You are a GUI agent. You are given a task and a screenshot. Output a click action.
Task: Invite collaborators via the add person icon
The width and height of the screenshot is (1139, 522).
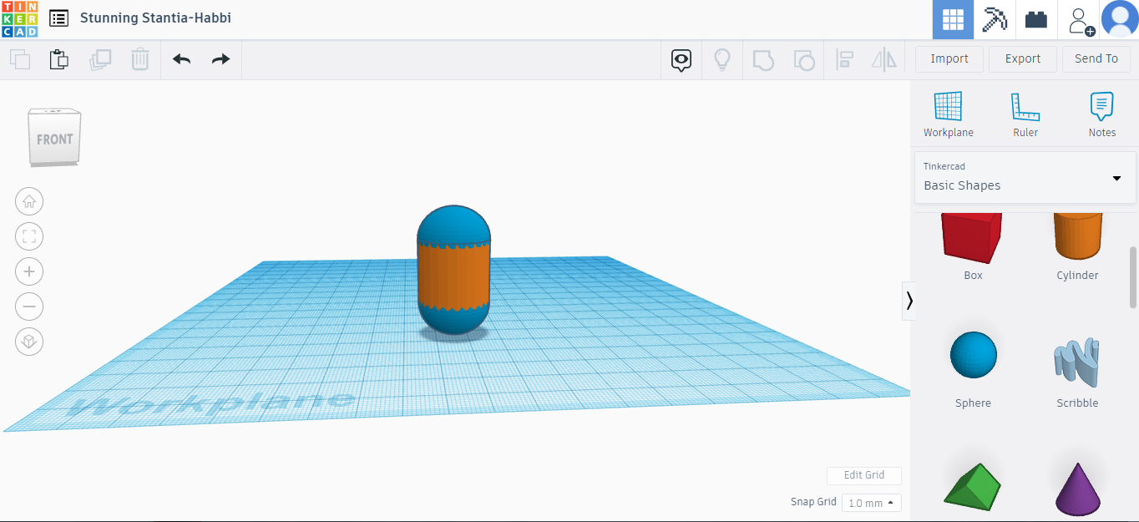[x=1080, y=20]
